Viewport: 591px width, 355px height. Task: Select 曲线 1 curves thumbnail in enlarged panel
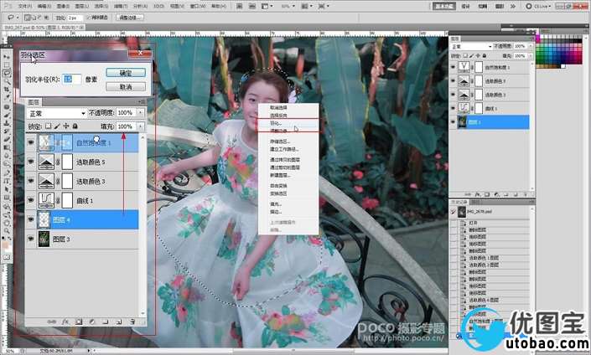point(46,200)
